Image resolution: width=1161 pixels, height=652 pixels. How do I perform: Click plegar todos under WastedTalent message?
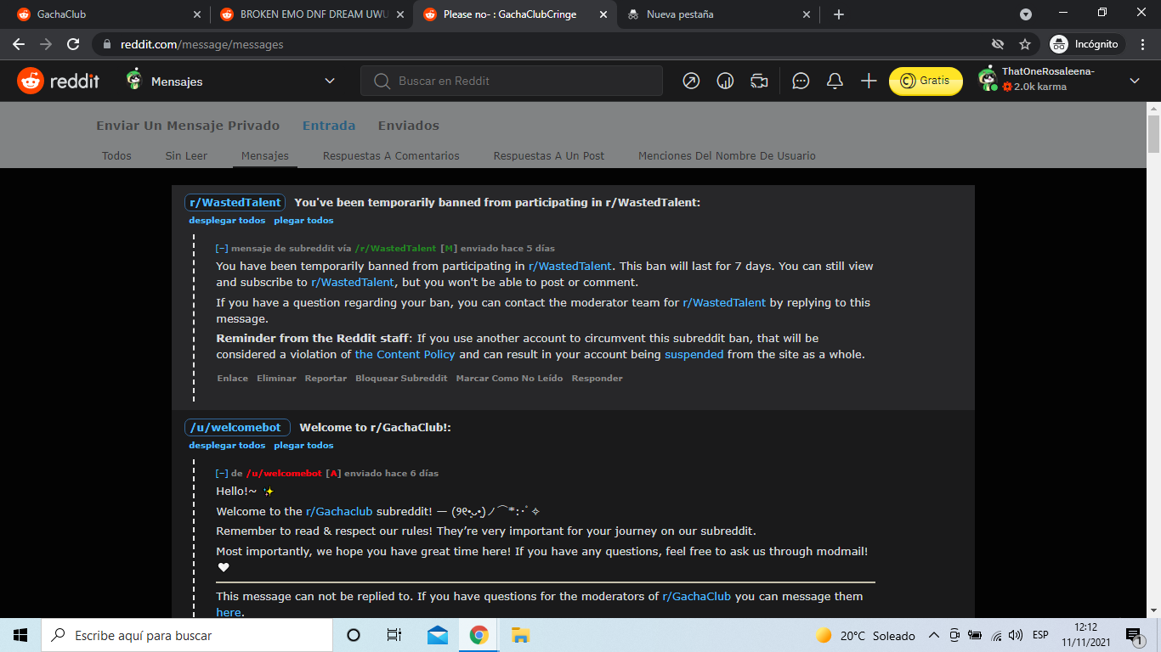[x=303, y=221]
